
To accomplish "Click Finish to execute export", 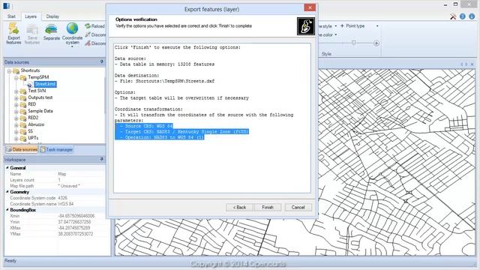I will (268, 207).
